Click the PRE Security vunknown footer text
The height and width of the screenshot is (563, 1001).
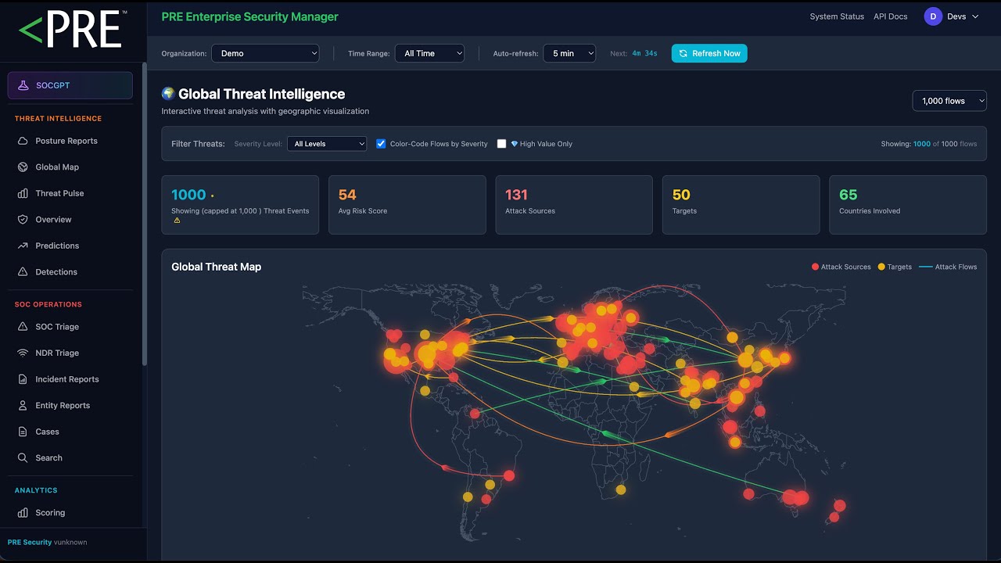pyautogui.click(x=47, y=542)
